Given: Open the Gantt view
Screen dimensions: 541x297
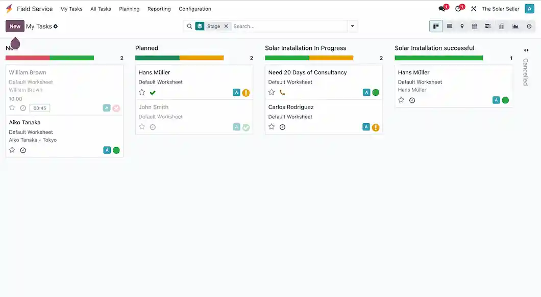Looking at the screenshot, I should [x=488, y=26].
